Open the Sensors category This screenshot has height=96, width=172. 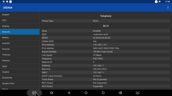click(20, 61)
